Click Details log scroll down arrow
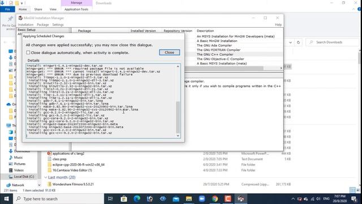This screenshot has height=204, width=362. point(178,136)
